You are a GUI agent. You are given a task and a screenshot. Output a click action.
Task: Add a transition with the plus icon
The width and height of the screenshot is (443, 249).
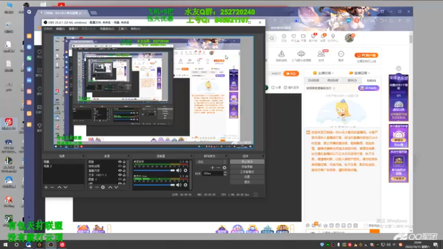[213, 168]
